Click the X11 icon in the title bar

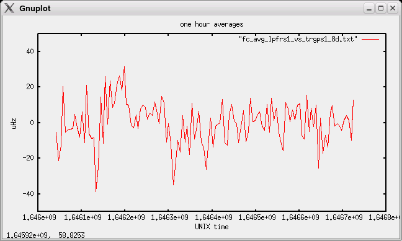[9, 8]
